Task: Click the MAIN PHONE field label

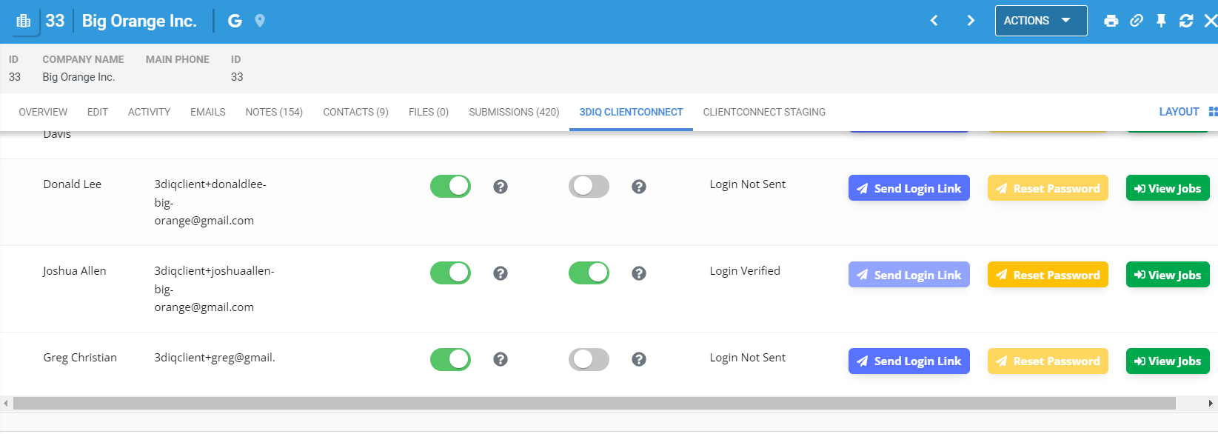Action: (x=178, y=59)
